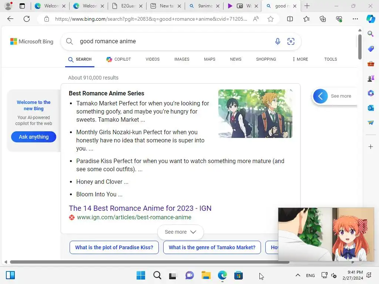The image size is (379, 284).
Task: Click the vertical page scrollbar
Action: (360, 47)
